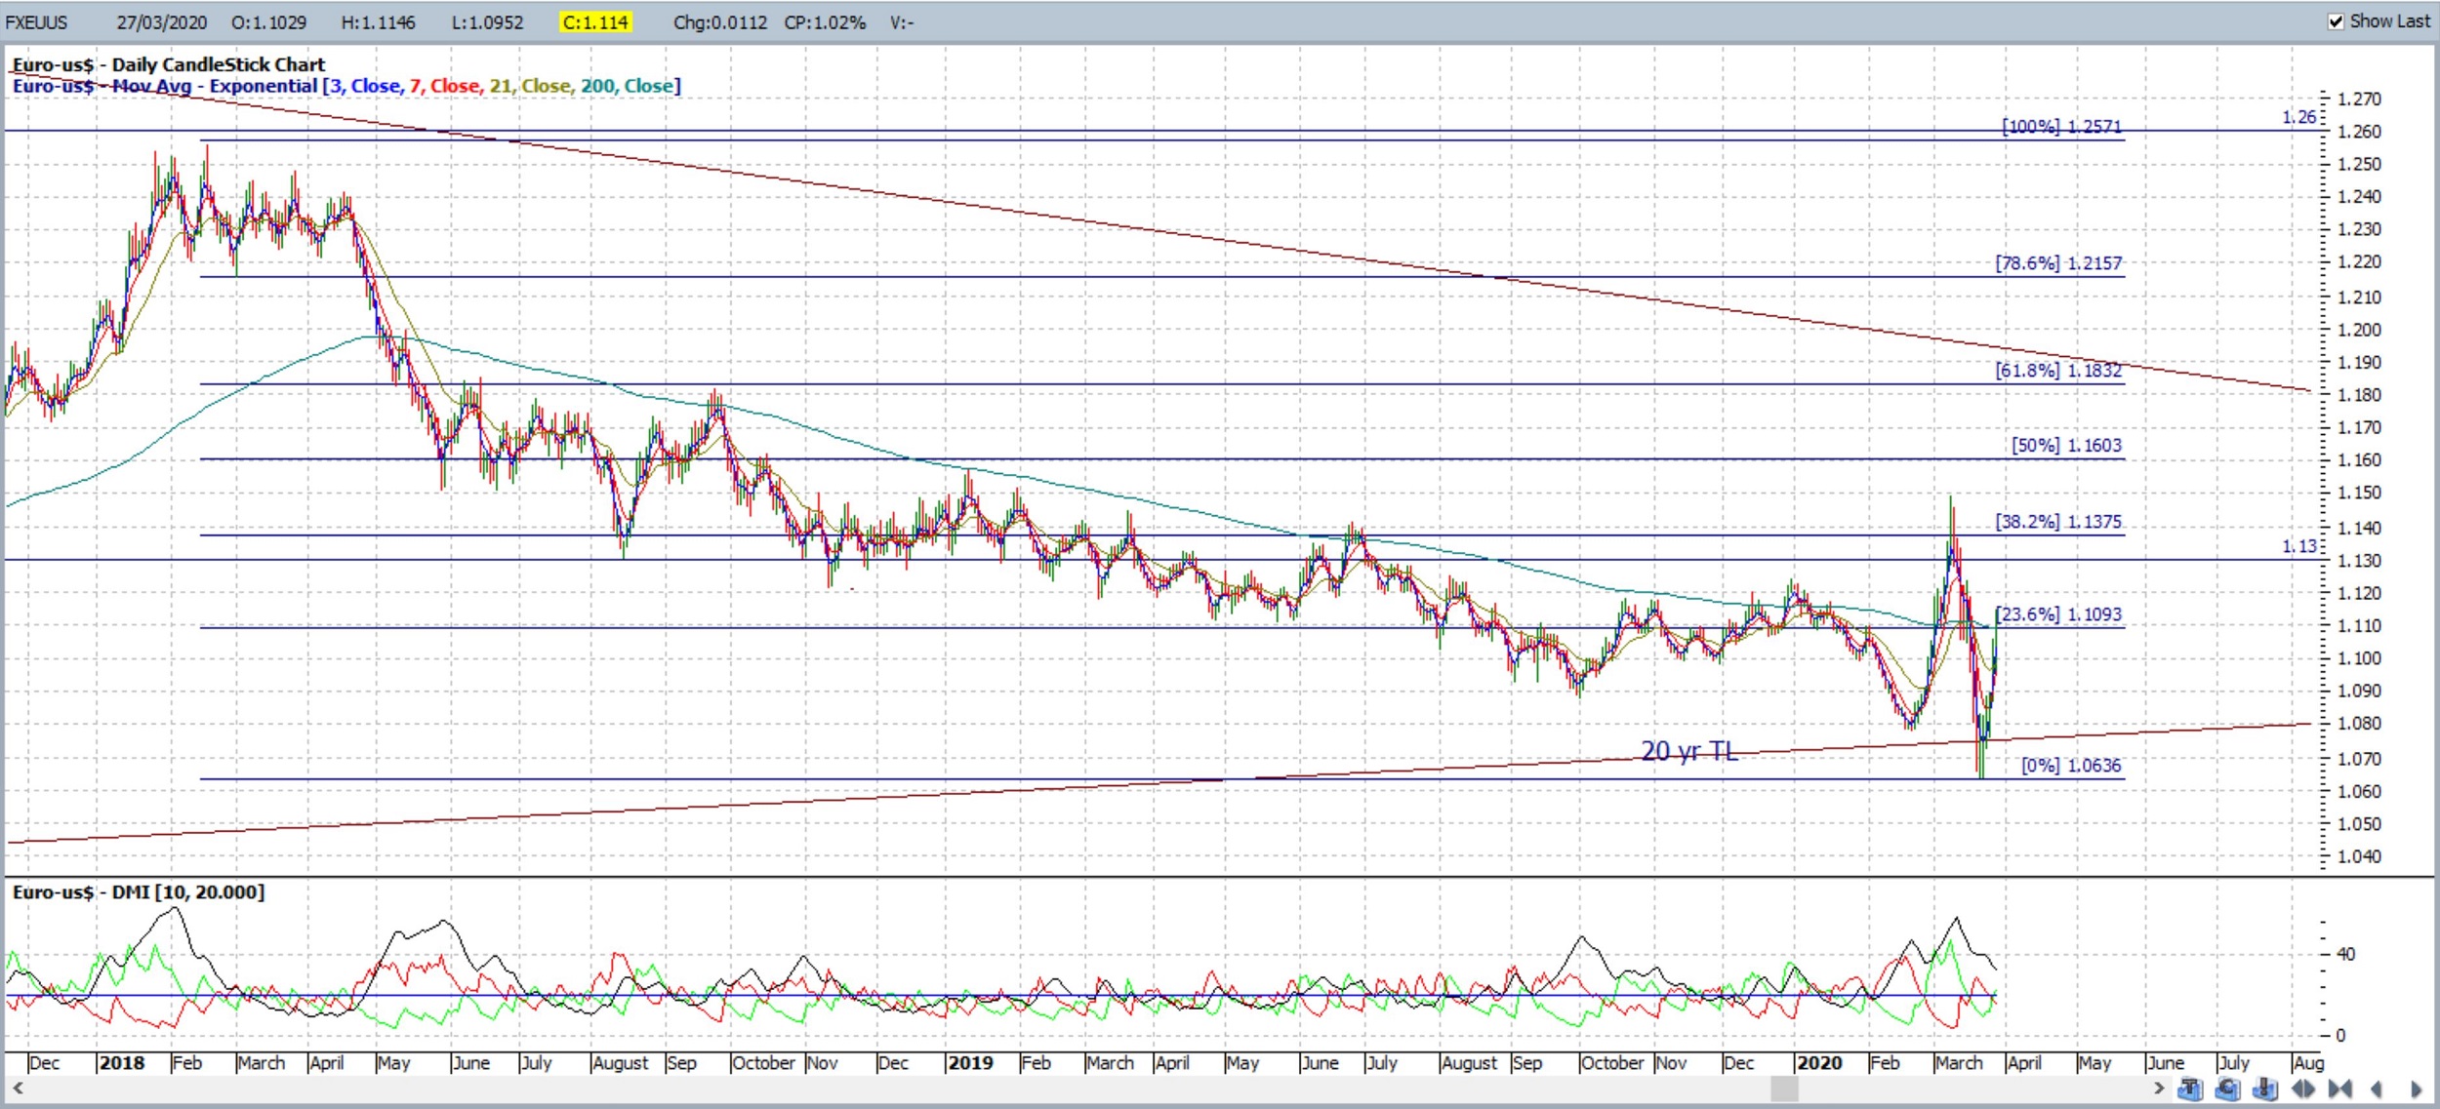Viewport: 2440px width, 1109px height.
Task: Click the 2018 year label on time axis
Action: coord(122,1062)
